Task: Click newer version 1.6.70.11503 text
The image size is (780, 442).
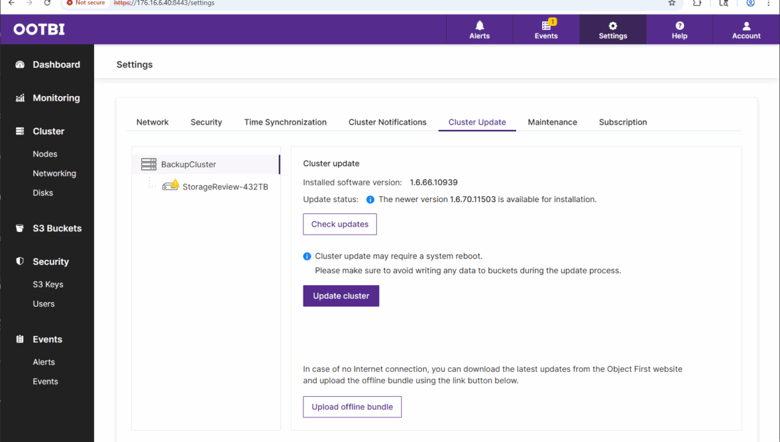Action: tap(473, 199)
